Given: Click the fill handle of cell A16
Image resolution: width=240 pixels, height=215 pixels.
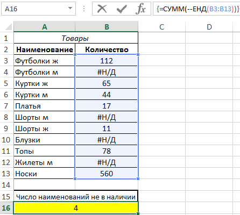Looking at the screenshot, I should (138, 213).
